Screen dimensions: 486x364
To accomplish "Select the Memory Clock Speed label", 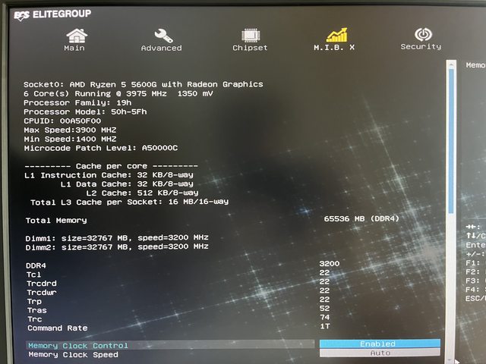I will coord(73,354).
